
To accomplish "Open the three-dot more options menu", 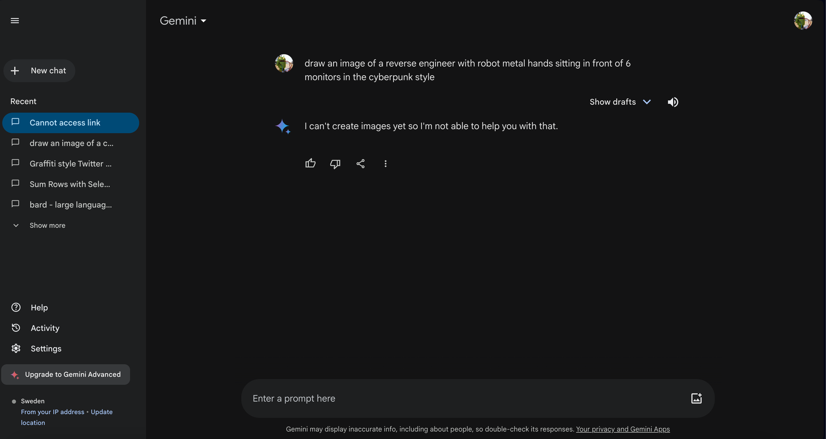I will tap(385, 164).
